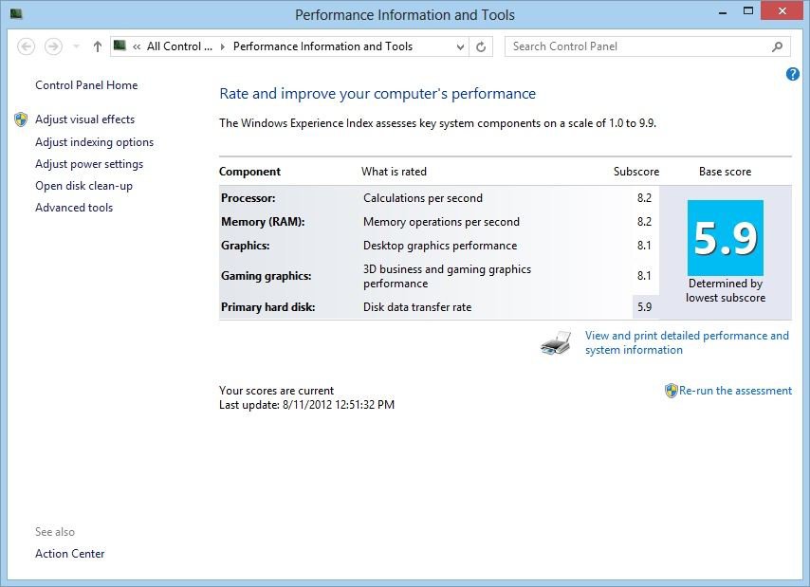Screen dimensions: 810x587
Task: Select the Primary hard disk subscore 5.9
Action: [x=645, y=307]
